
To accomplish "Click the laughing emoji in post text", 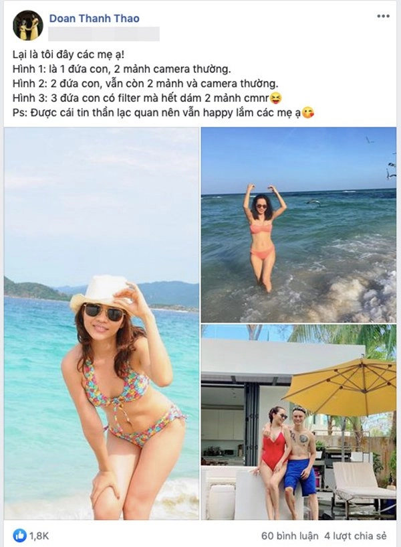I will tap(275, 98).
